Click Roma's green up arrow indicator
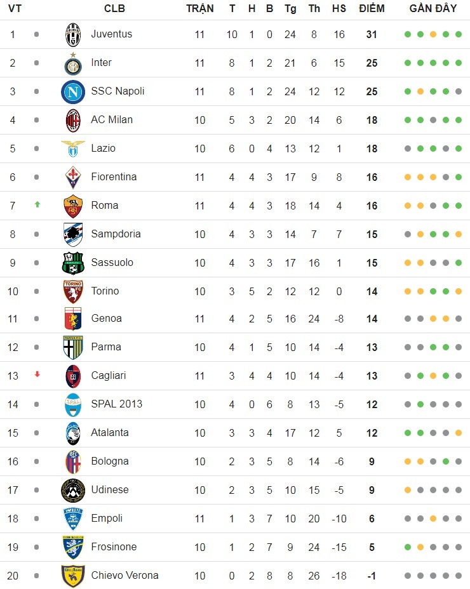Screen dimensions: 470x589 point(37,204)
